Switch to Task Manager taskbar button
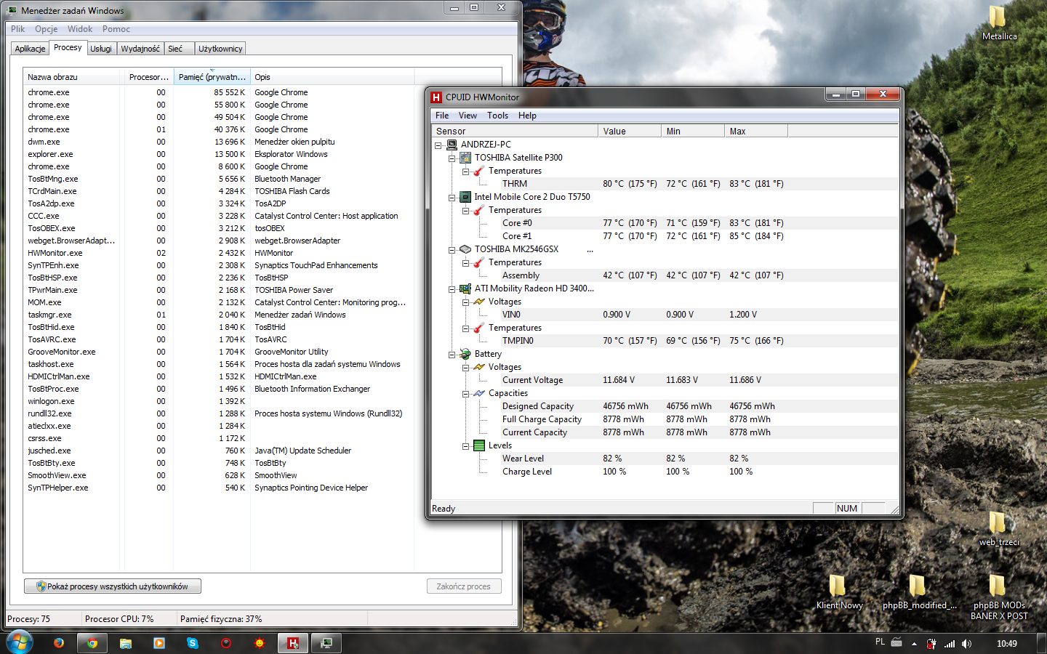 coord(326,643)
